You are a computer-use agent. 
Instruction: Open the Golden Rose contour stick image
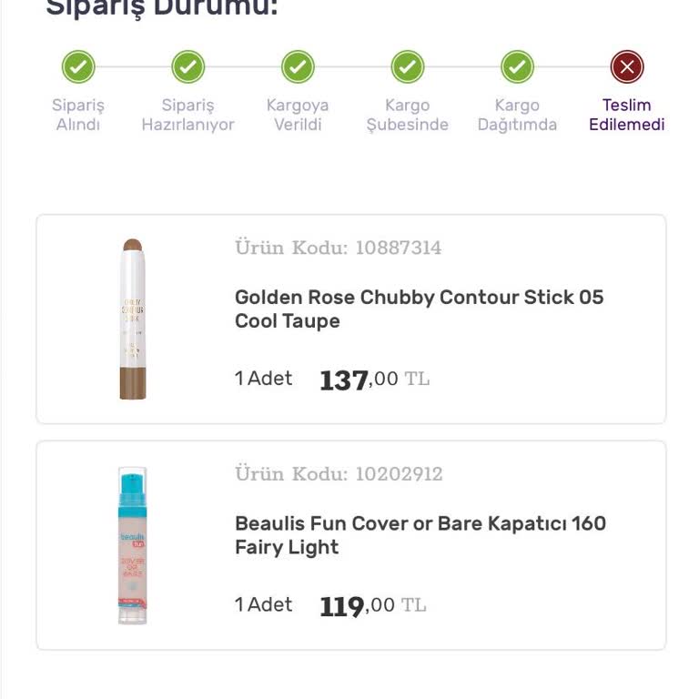[x=133, y=319]
